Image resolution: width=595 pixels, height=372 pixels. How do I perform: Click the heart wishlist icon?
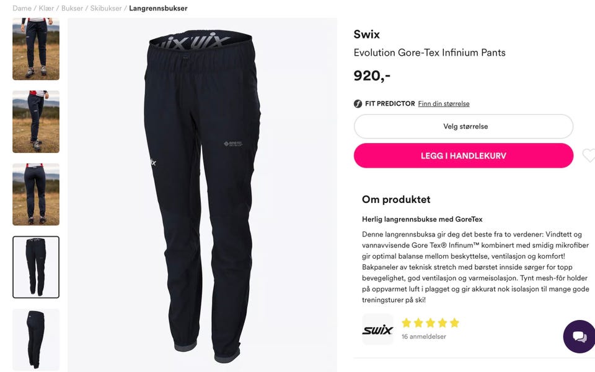pyautogui.click(x=589, y=155)
